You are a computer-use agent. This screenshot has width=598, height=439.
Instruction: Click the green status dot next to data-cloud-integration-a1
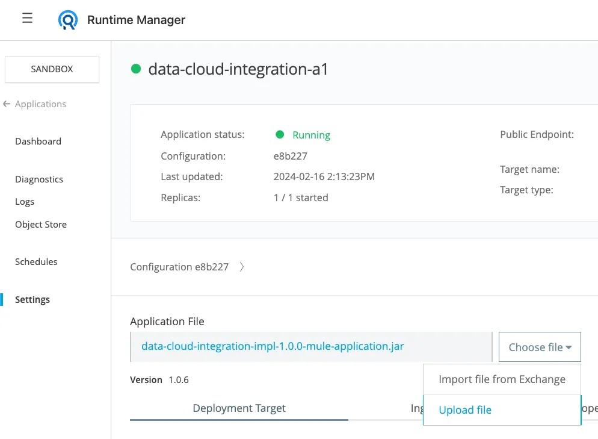(x=136, y=69)
